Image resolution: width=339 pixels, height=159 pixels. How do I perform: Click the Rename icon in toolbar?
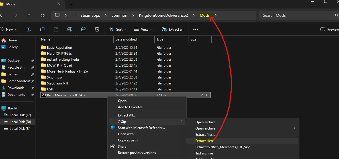(70, 29)
